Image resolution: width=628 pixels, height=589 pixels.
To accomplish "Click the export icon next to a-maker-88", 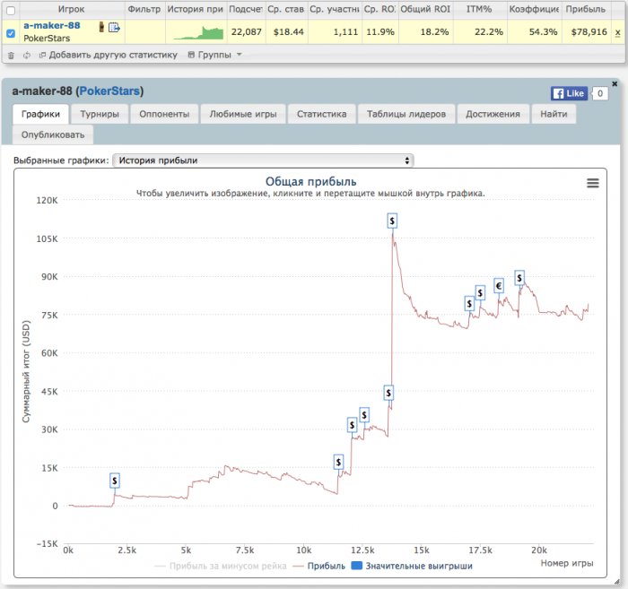I will coord(115,28).
